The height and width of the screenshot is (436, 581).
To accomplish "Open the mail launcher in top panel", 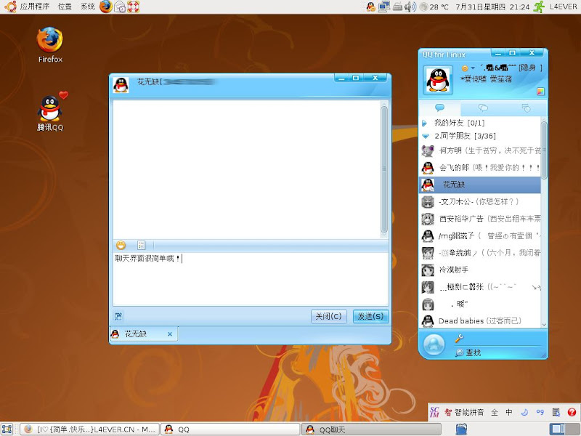I will tap(120, 7).
